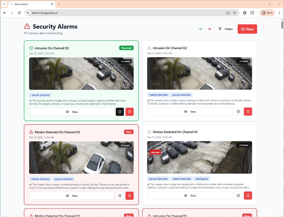Viewport: 284px width, 217px height.
Task: Open a new browser tab
Action: coord(59,4)
